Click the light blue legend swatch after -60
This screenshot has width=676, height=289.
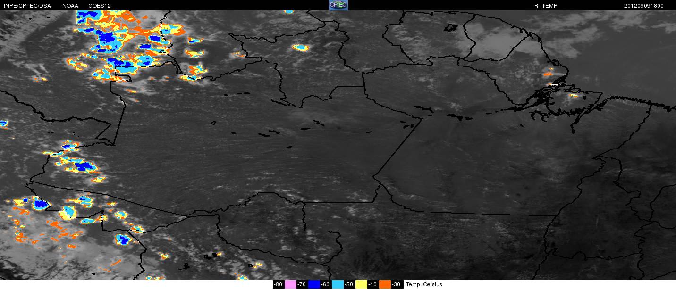coord(338,284)
